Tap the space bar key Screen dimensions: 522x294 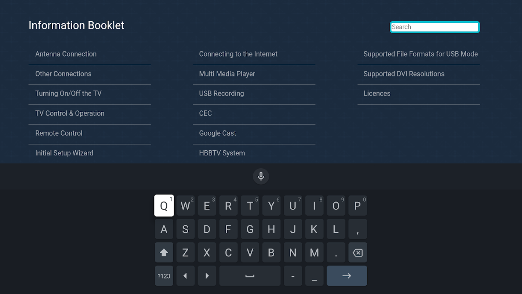[250, 276]
